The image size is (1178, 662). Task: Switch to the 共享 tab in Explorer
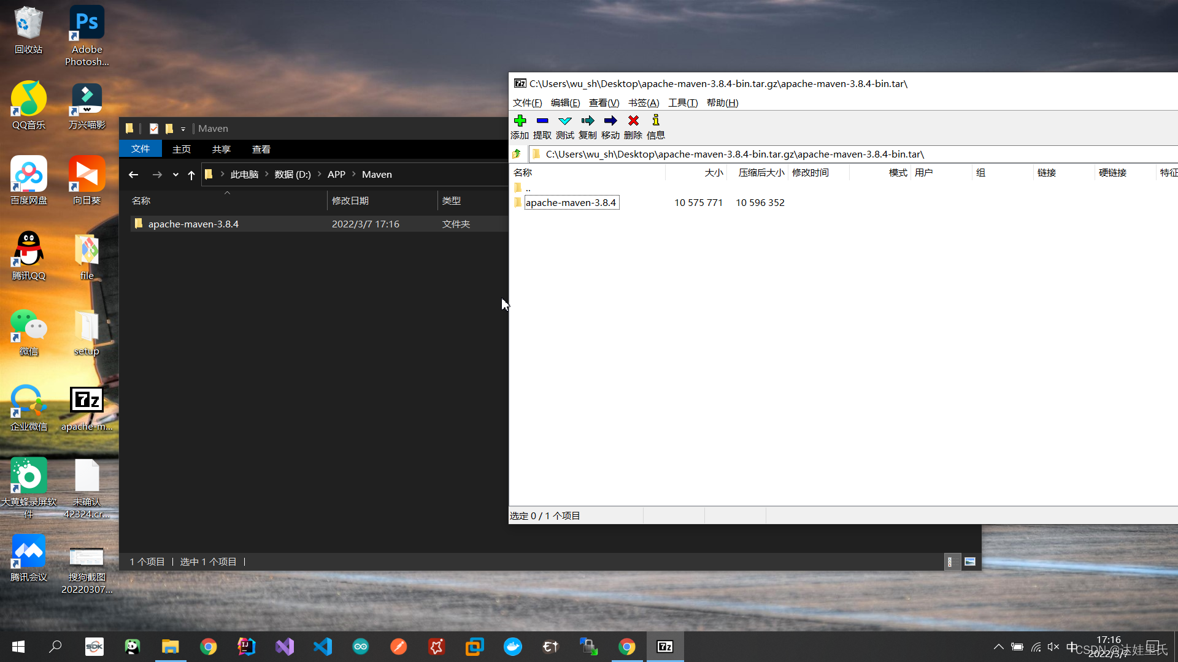point(221,149)
